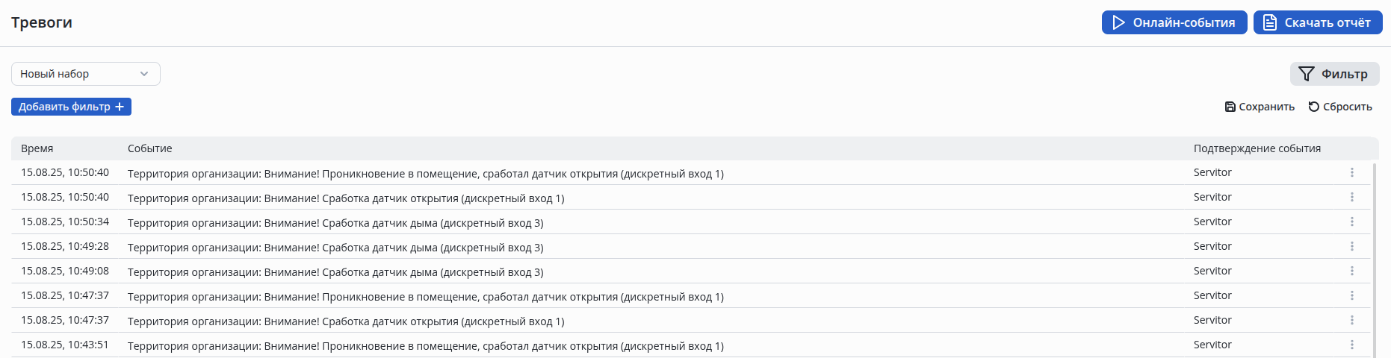Click the Подтверждение события column header
1391x358 pixels.
pyautogui.click(x=1257, y=148)
